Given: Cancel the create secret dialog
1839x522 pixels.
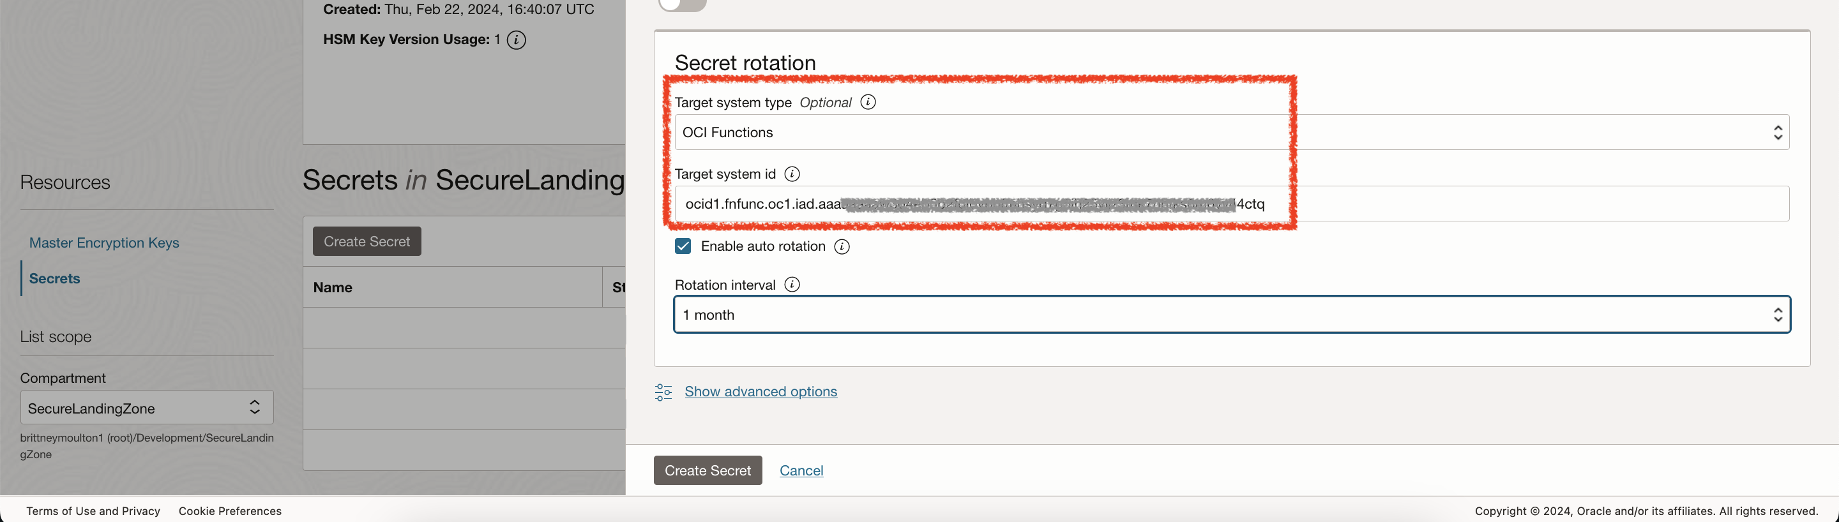Looking at the screenshot, I should pos(801,471).
